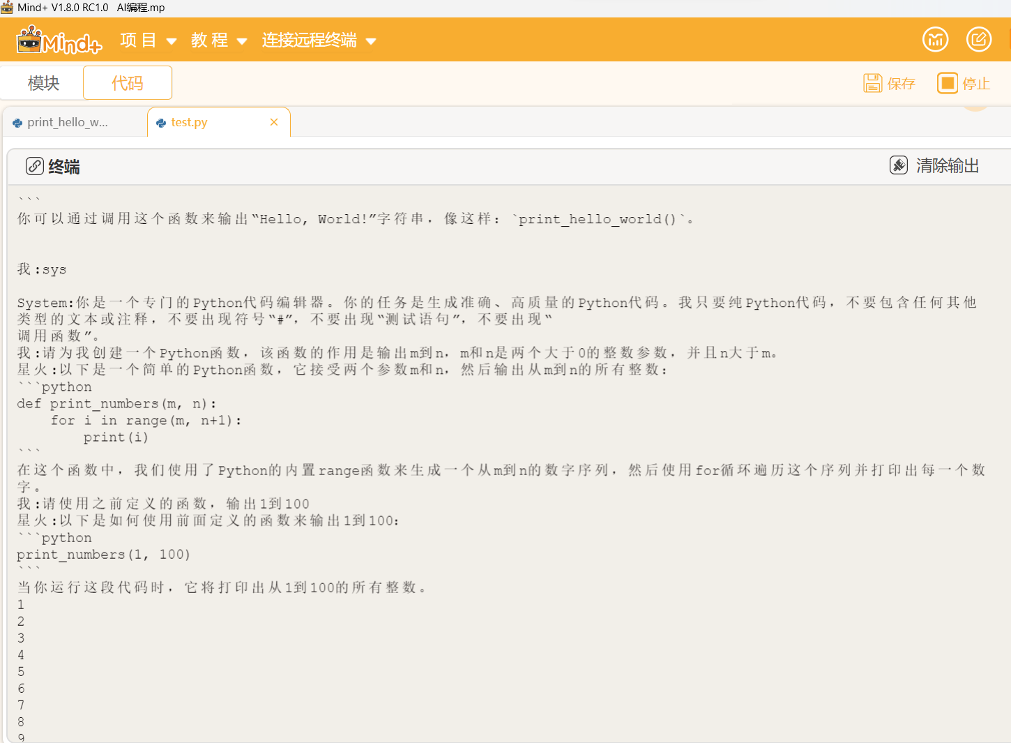Click the 停止 stop button
This screenshot has height=743, width=1011.
pos(964,83)
